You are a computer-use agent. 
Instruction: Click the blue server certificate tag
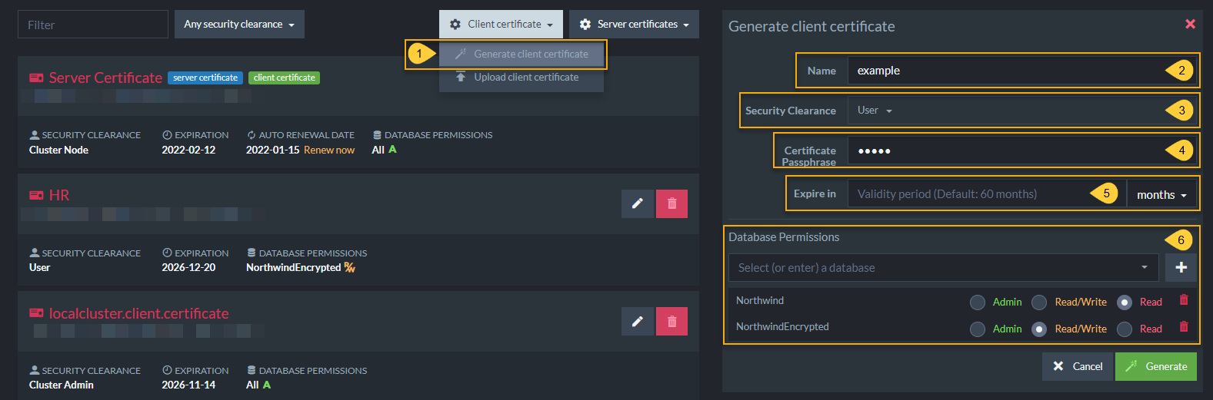point(205,78)
